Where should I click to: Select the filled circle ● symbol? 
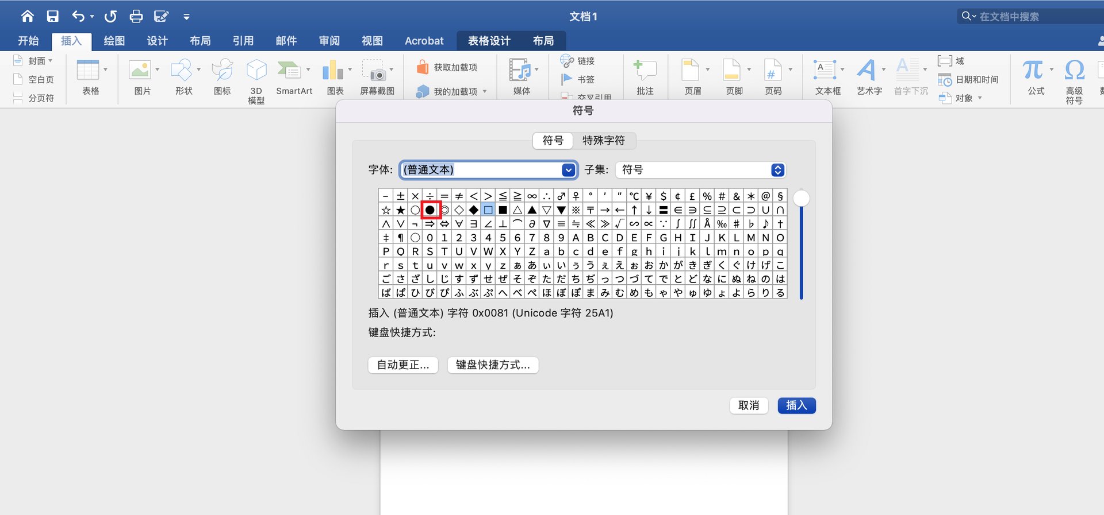(430, 210)
